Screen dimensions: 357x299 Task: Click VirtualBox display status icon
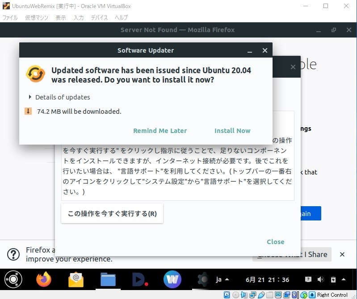pos(278,295)
